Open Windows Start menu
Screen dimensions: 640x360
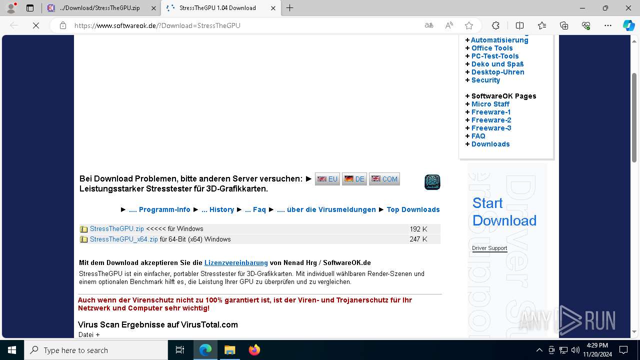tap(12, 350)
